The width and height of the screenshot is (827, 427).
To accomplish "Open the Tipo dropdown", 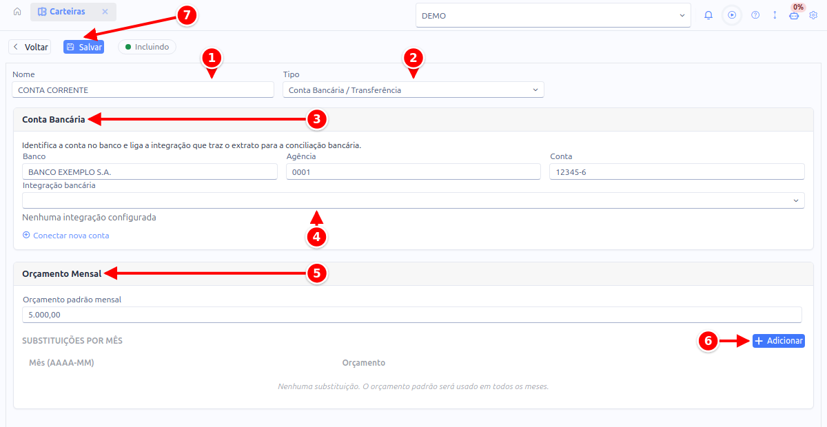I will [x=413, y=90].
